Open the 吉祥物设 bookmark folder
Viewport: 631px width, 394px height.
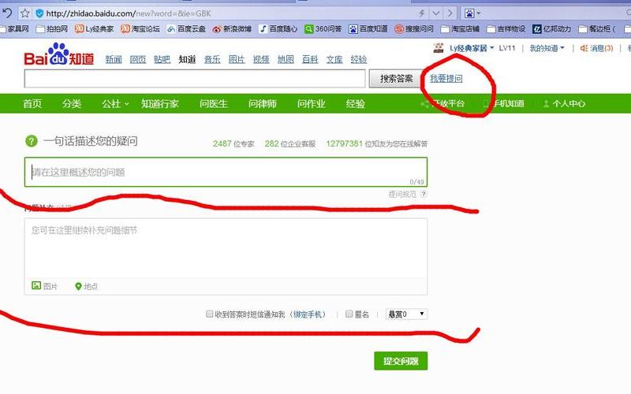point(506,28)
